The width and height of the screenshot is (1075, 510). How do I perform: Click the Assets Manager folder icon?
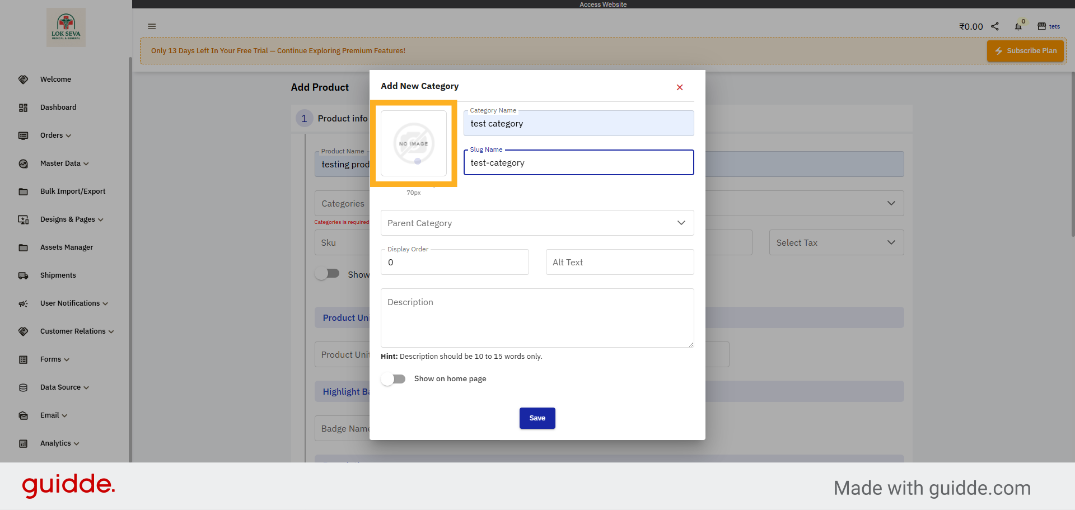(x=23, y=247)
